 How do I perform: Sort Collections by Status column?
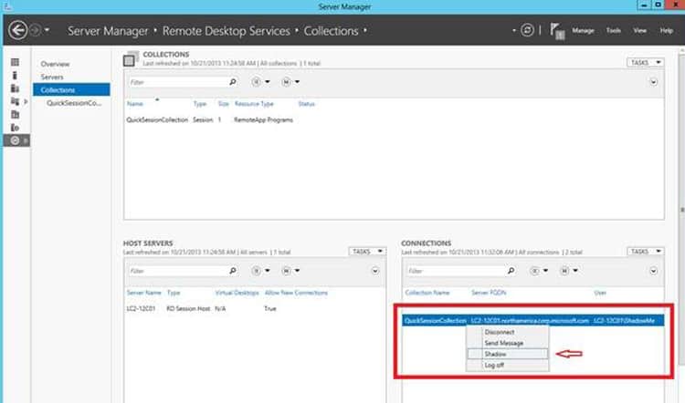[x=306, y=104]
